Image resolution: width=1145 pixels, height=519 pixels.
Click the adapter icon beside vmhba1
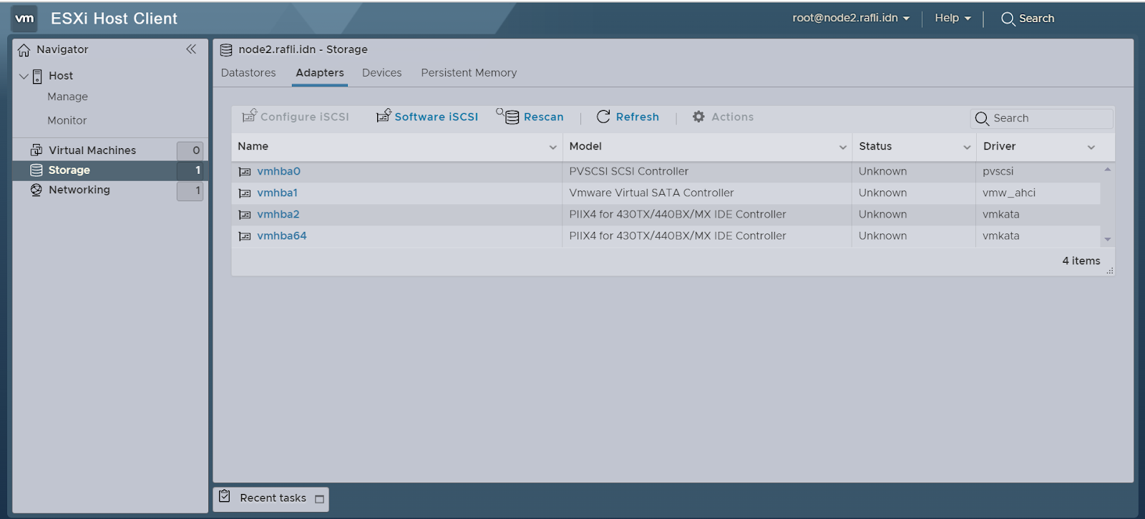click(x=245, y=193)
